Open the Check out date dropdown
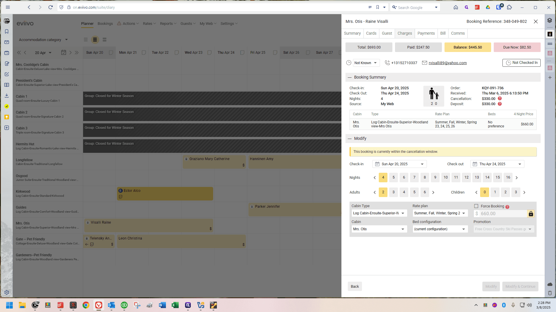The height and width of the screenshot is (312, 556). click(x=497, y=164)
